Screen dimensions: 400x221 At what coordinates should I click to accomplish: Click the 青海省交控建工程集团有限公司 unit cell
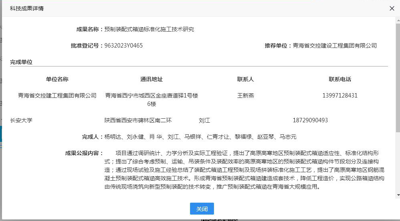pos(57,96)
